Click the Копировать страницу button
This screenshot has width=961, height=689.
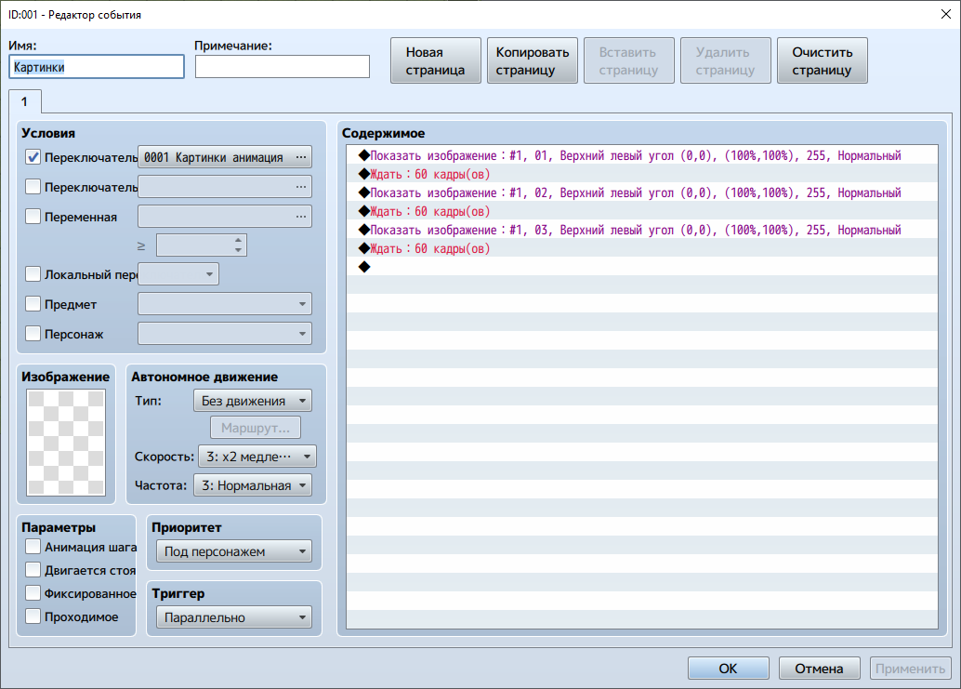[532, 60]
